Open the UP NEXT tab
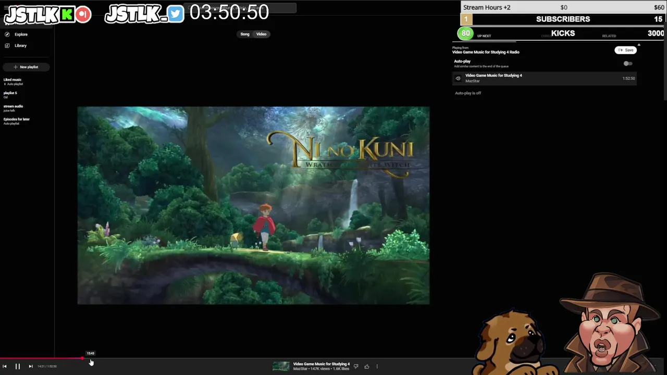 tap(484, 36)
